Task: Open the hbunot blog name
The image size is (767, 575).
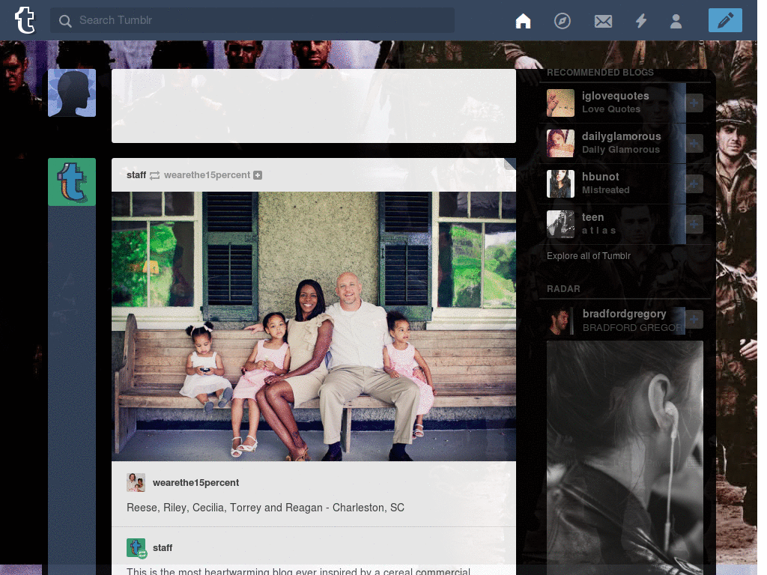Action: point(600,177)
